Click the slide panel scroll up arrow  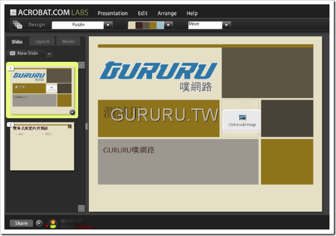click(x=81, y=65)
